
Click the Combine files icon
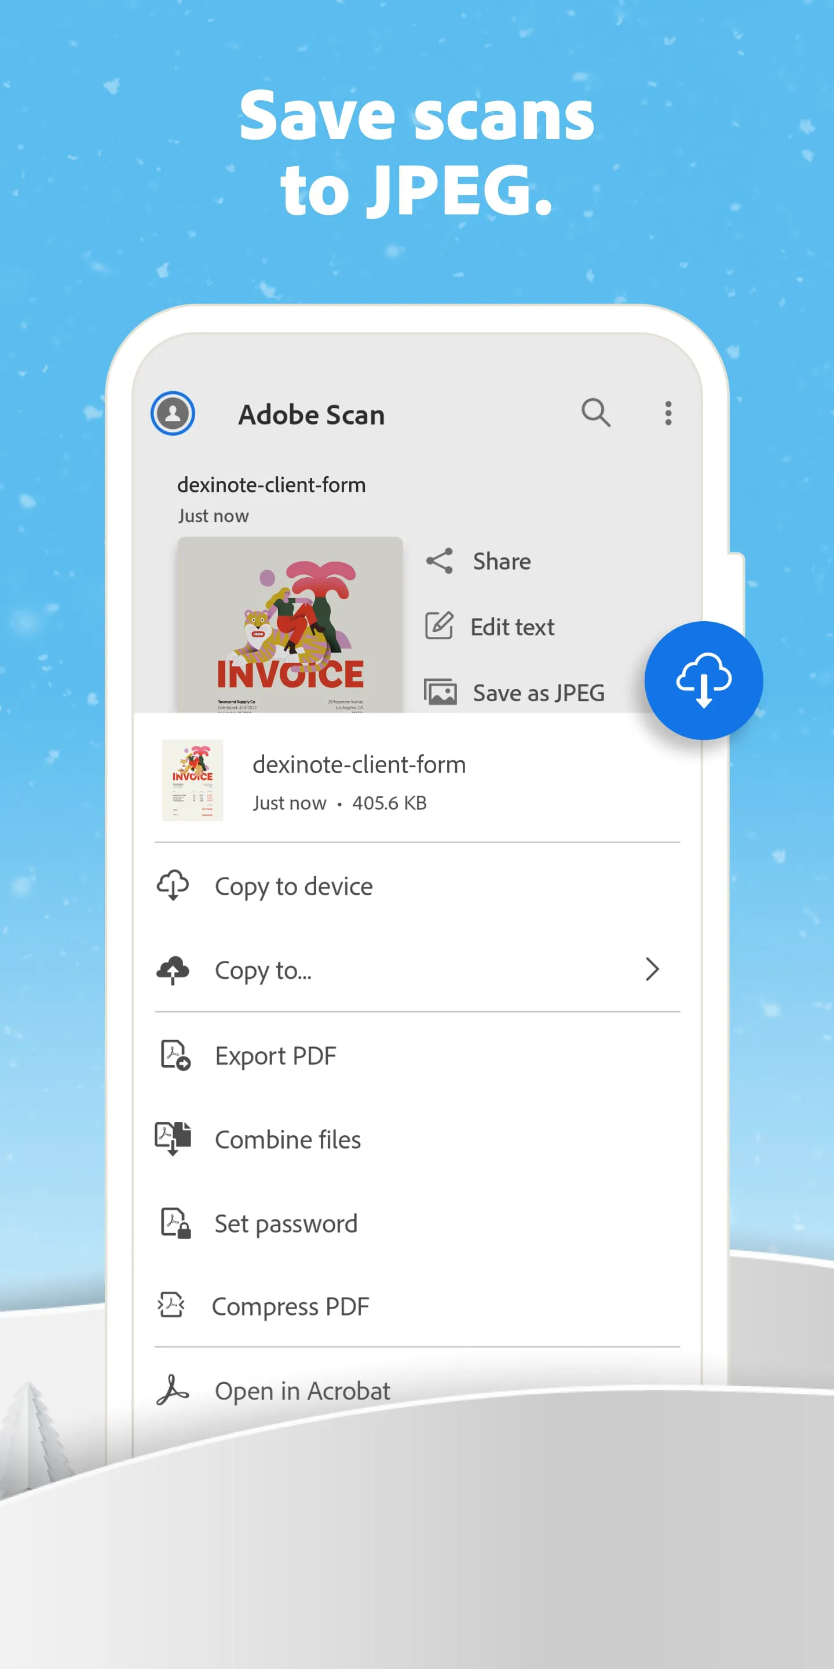(173, 1138)
